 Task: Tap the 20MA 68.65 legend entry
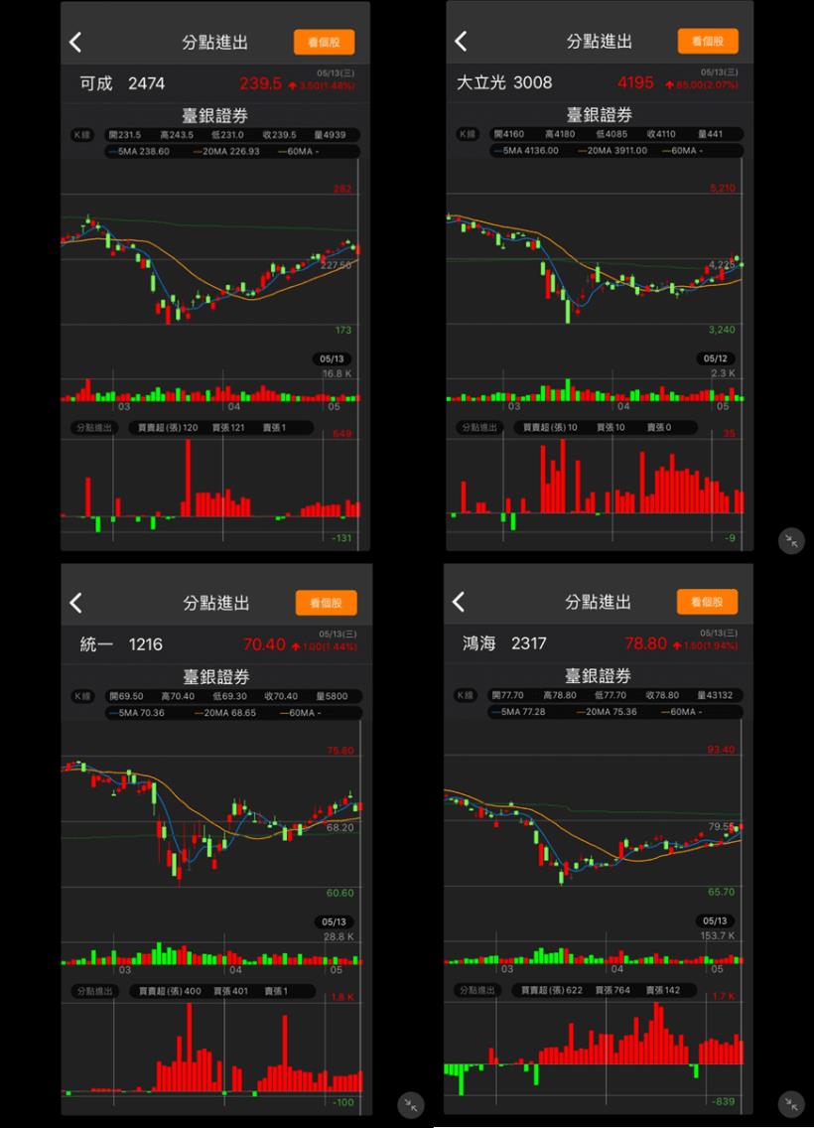(225, 713)
